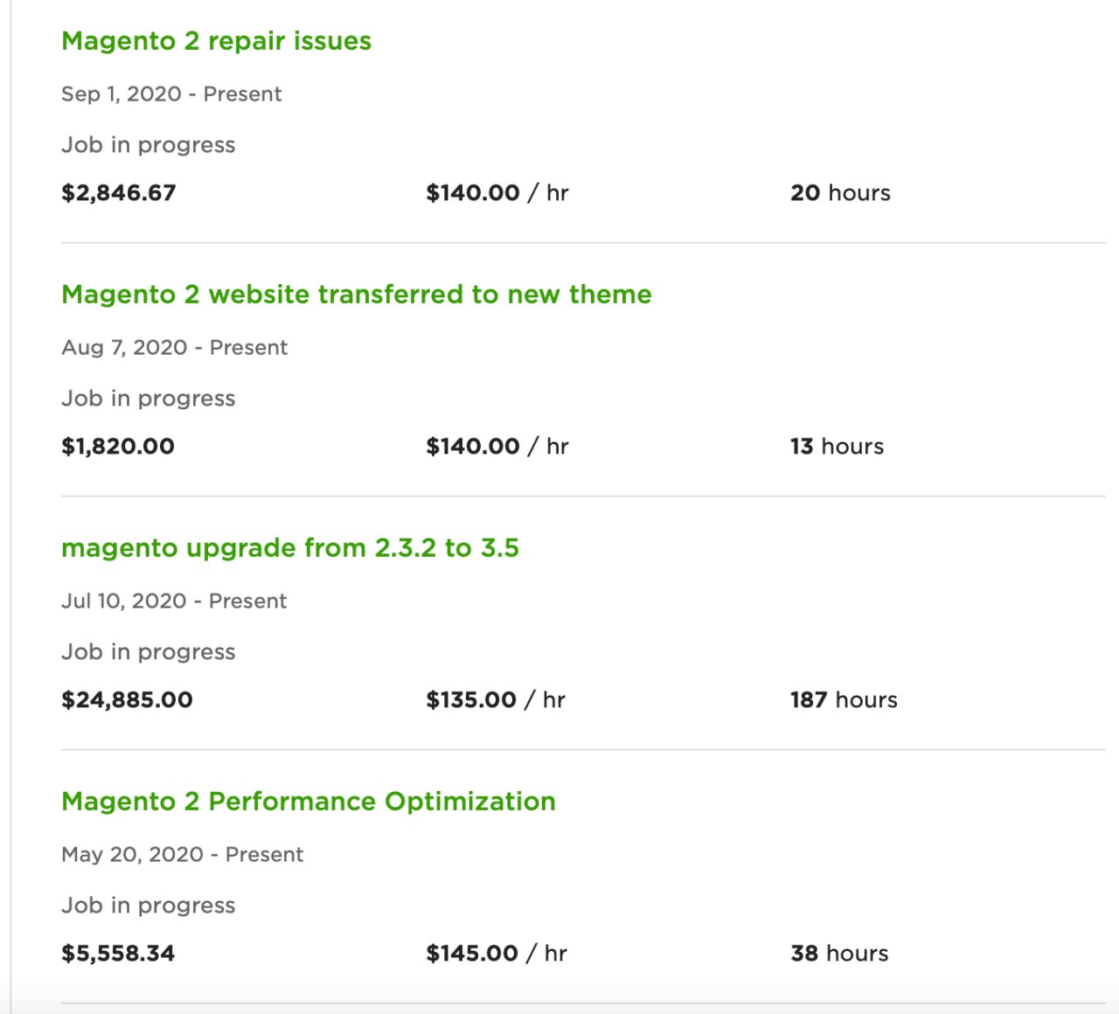Viewport: 1119px width, 1014px height.
Task: Open the 'Magento 2 repair issues' job
Action: point(216,41)
